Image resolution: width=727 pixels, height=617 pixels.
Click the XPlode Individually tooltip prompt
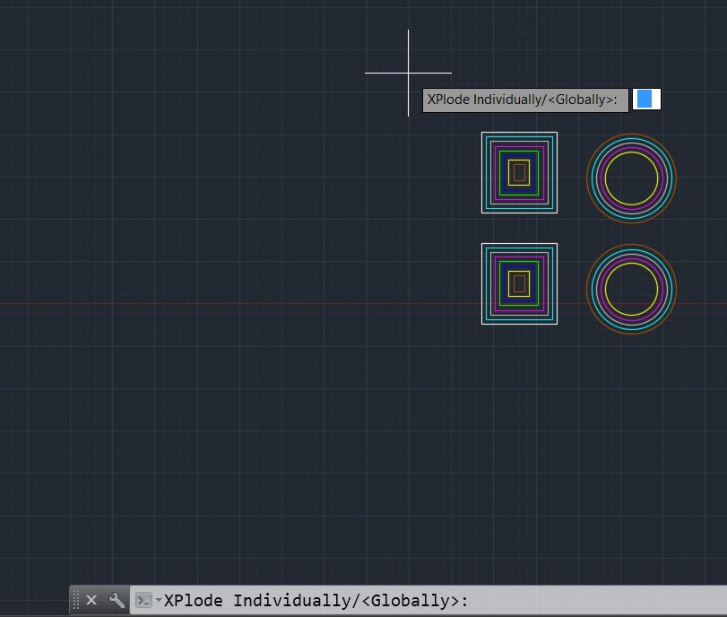pyautogui.click(x=525, y=100)
